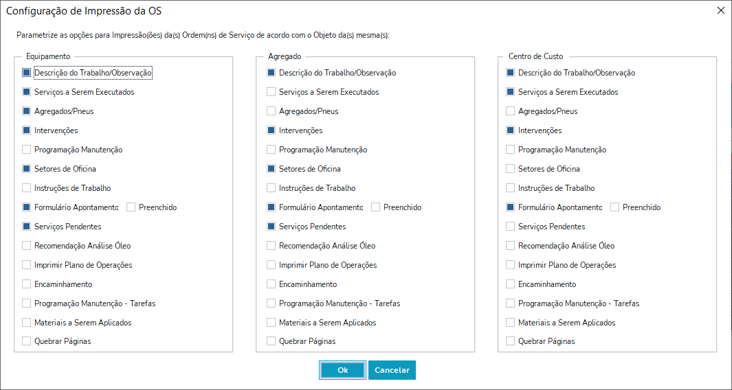This screenshot has width=732, height=390.
Task: Toggle Setores de Oficina under Agregado
Action: 271,169
